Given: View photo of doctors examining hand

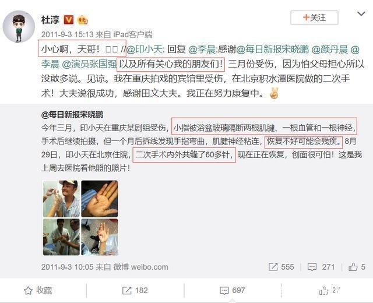Looking at the screenshot, I should [61, 237].
